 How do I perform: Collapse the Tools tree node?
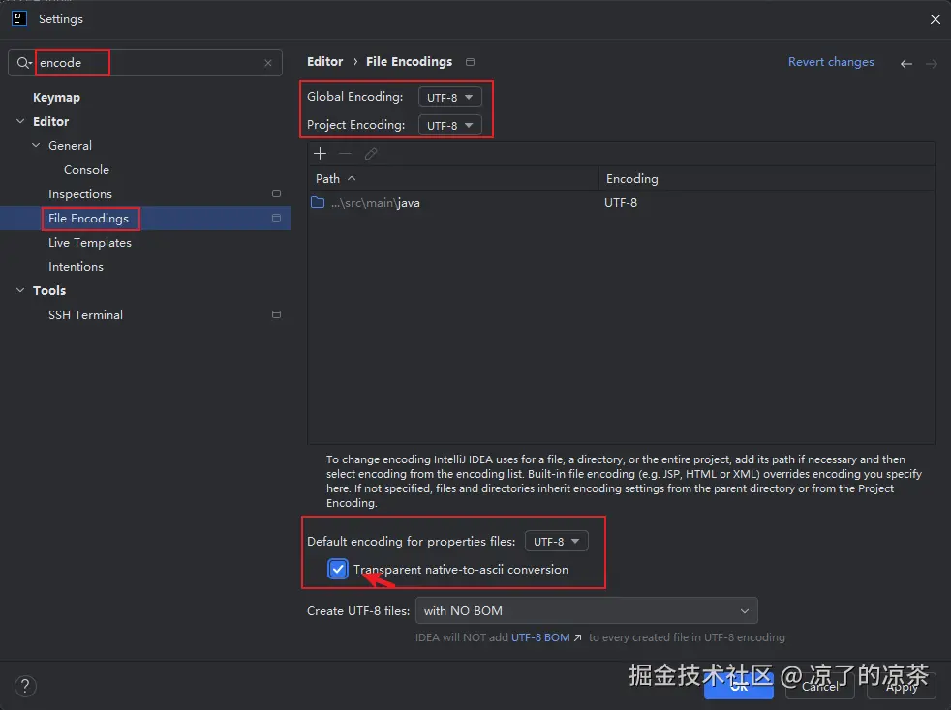click(x=20, y=290)
